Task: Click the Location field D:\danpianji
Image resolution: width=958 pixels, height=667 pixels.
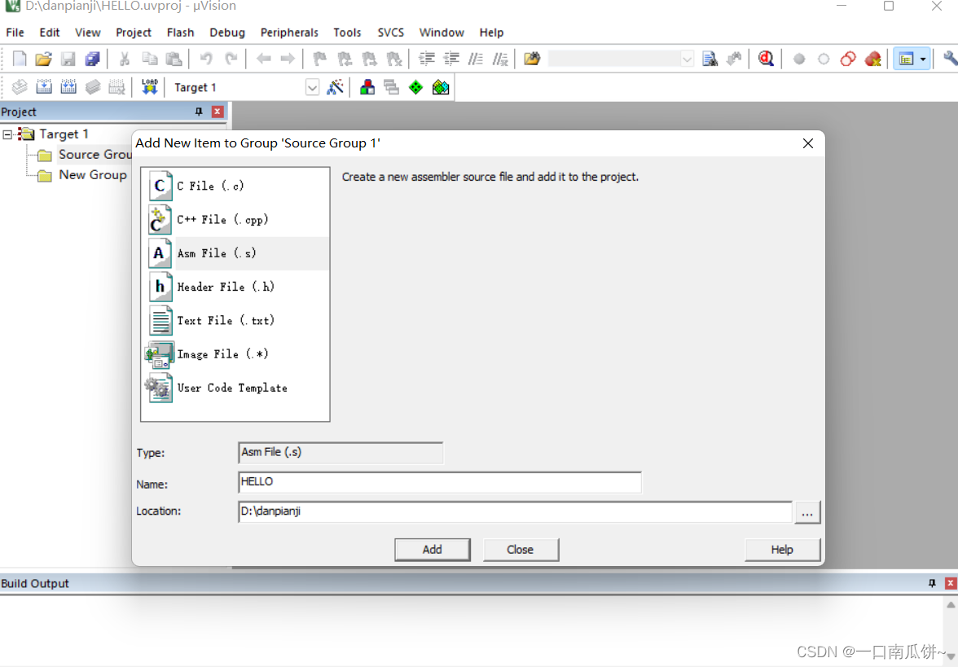Action: click(515, 511)
